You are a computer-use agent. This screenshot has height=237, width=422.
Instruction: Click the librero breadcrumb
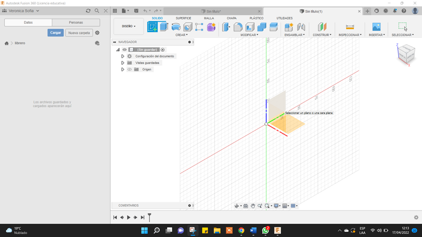point(20,43)
